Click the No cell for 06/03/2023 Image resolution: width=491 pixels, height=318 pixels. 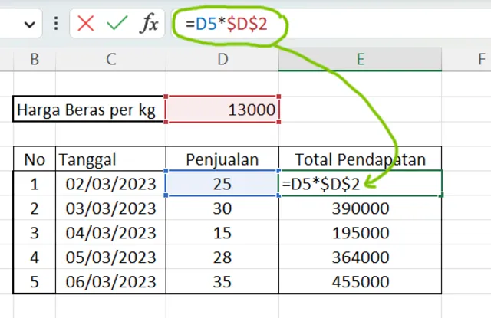(x=35, y=281)
